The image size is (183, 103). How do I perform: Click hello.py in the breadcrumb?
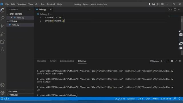[x=43, y=14]
